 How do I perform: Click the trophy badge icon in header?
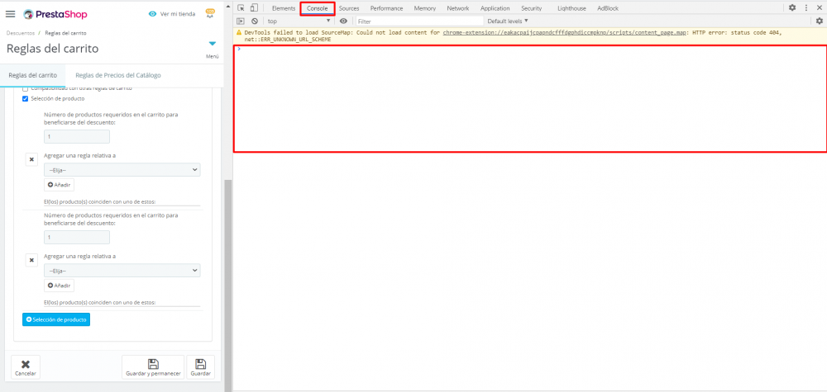[210, 14]
